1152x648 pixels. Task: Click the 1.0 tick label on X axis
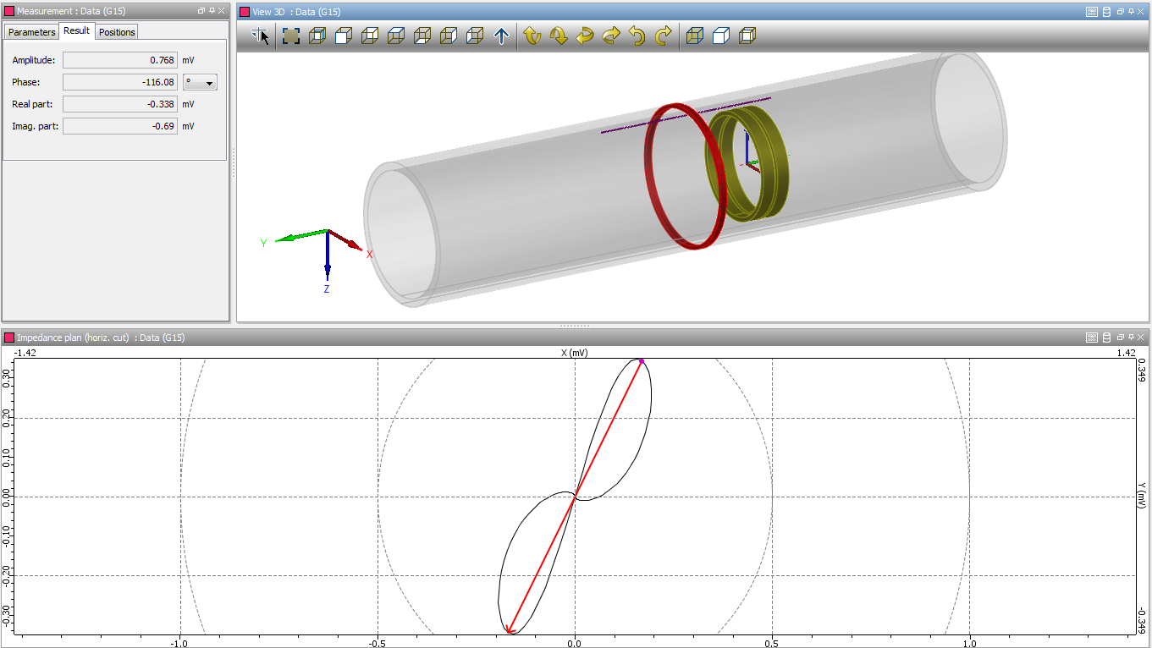coord(969,643)
